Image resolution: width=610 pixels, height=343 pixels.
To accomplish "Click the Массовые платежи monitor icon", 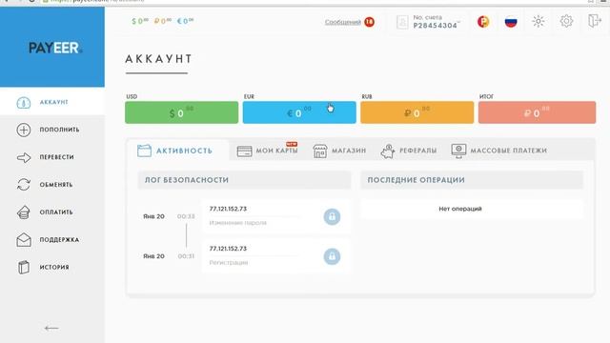I will (x=458, y=151).
